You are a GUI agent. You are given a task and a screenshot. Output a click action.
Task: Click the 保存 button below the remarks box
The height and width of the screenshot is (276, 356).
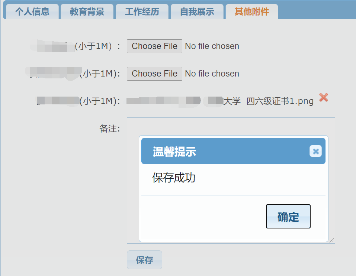(144, 260)
